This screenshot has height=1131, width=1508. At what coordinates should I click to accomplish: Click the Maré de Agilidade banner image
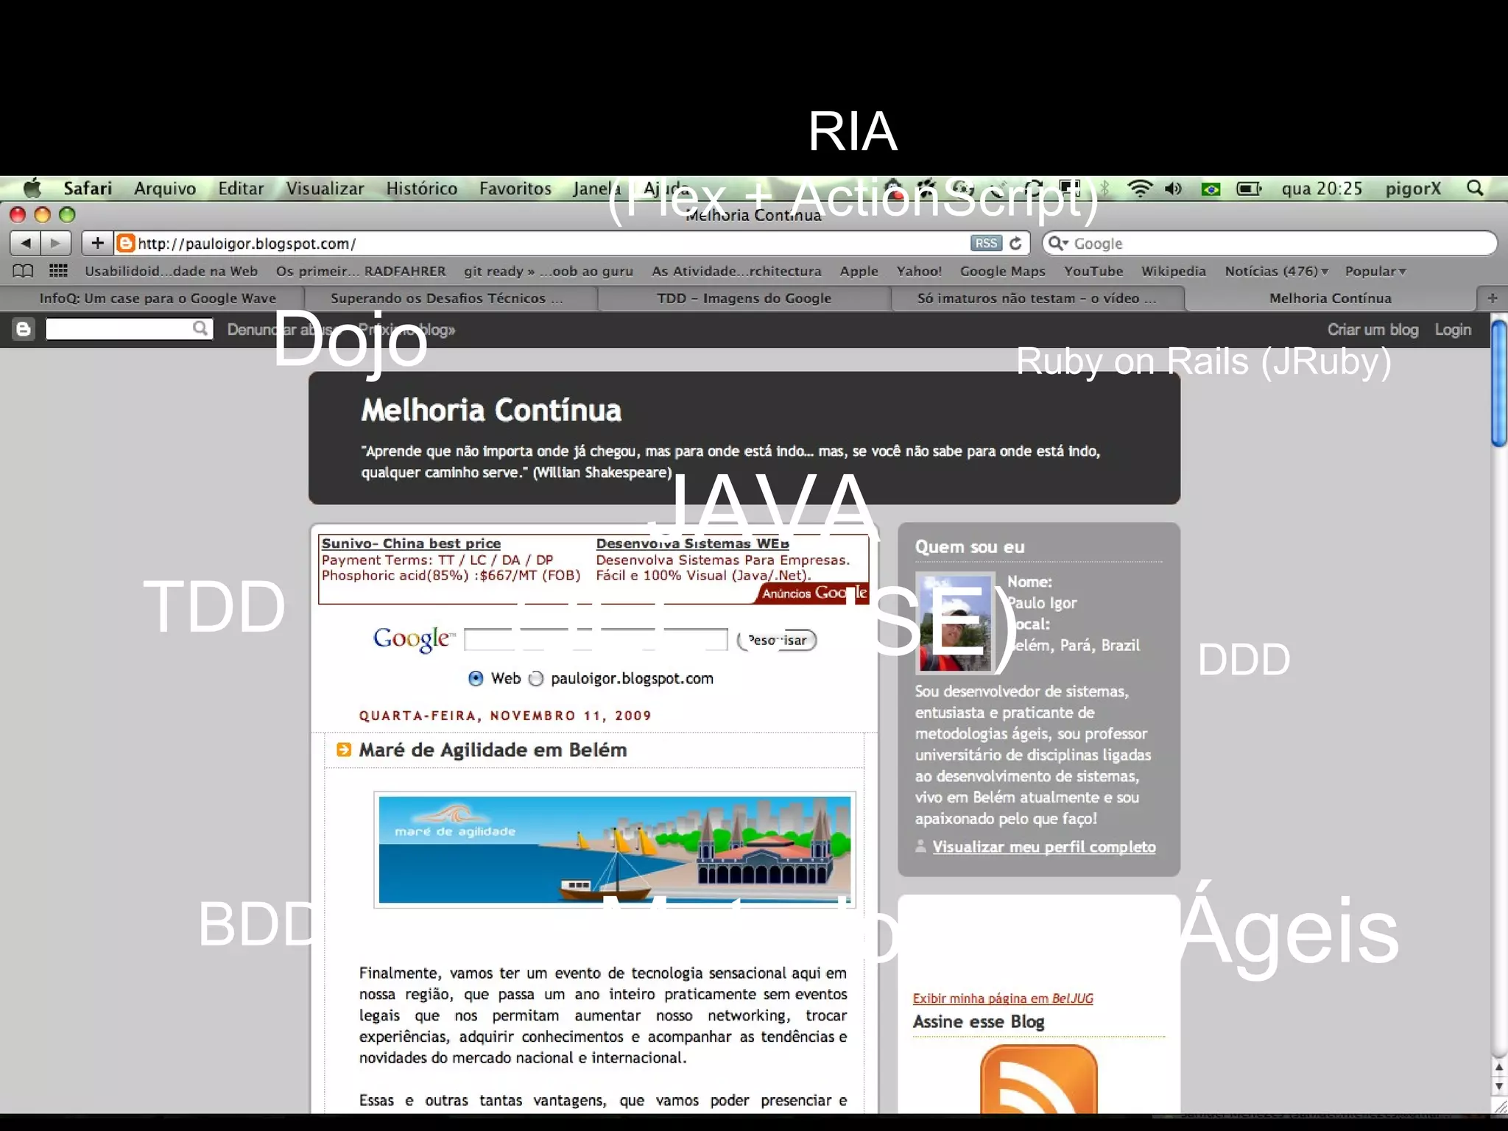(615, 850)
